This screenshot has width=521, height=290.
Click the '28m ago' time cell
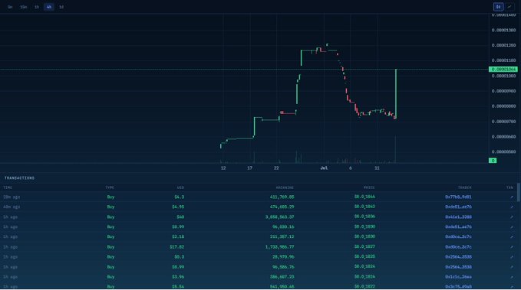pos(12,197)
